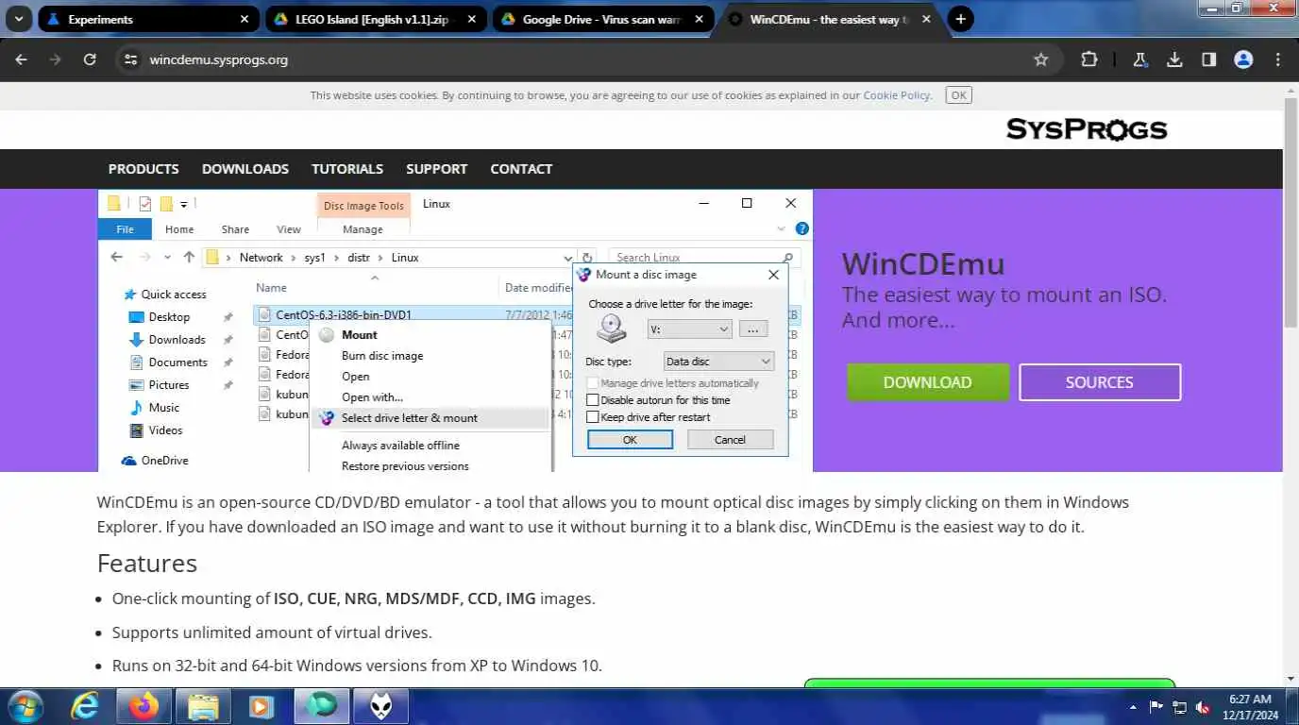Open the Action Center flag icon

click(1156, 706)
